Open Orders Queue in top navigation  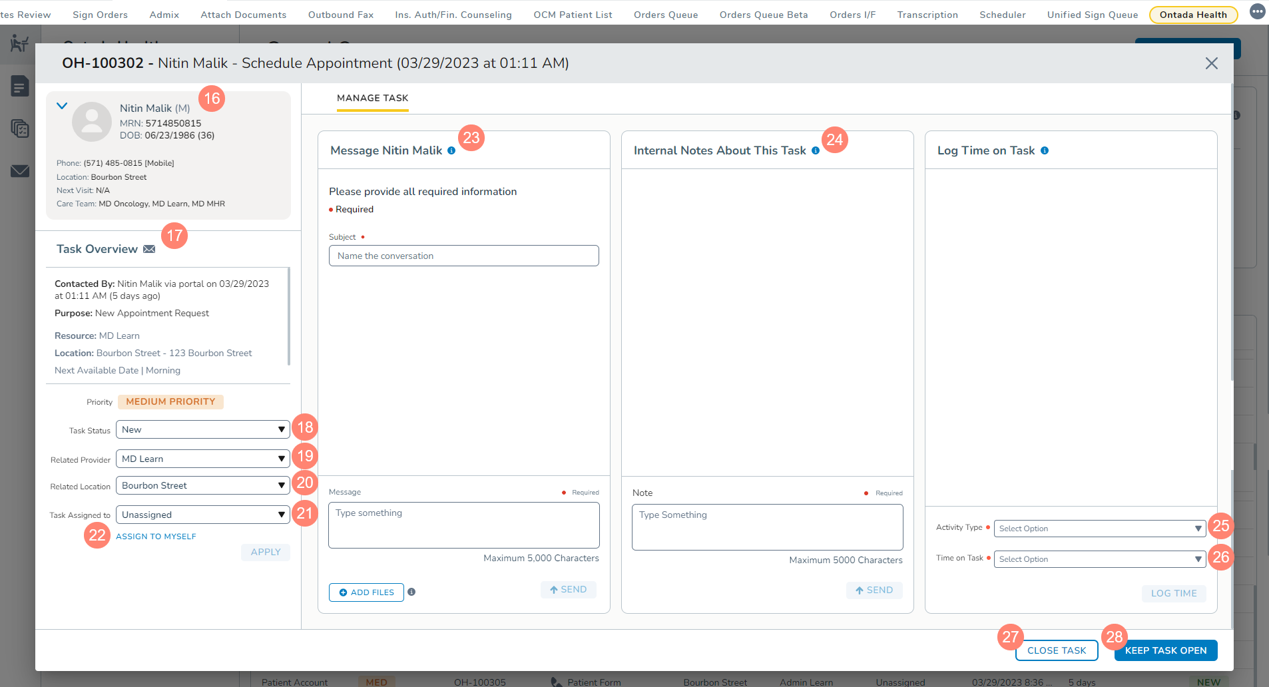(665, 15)
